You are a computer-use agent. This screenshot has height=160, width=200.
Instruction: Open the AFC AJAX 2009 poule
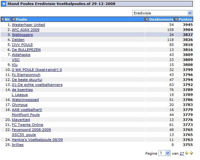[26, 30]
